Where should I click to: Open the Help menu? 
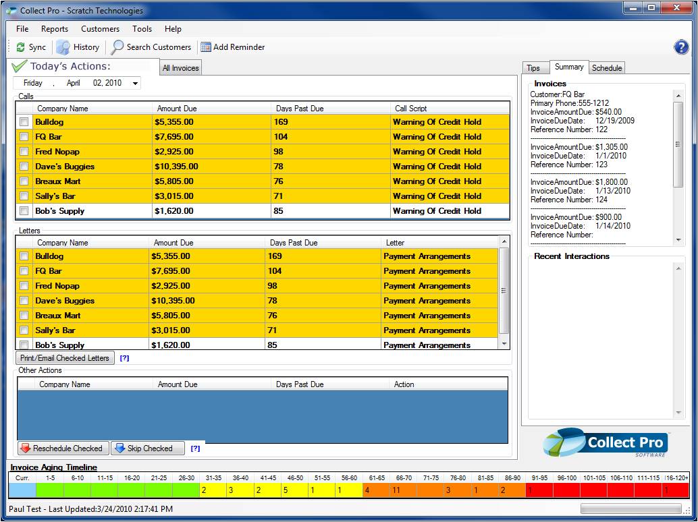point(173,29)
